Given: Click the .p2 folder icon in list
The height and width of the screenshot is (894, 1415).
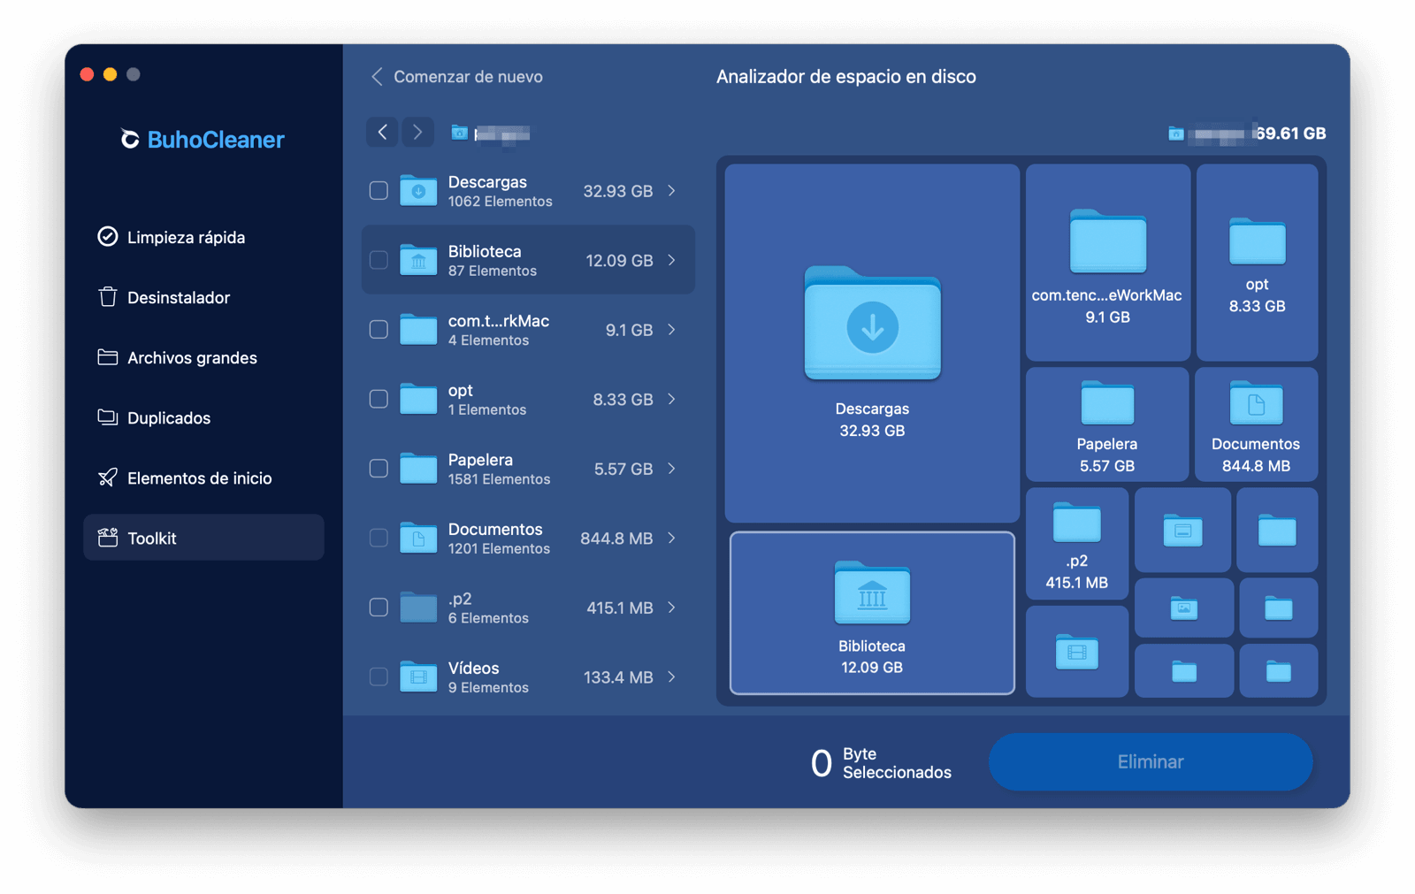Looking at the screenshot, I should pos(418,607).
